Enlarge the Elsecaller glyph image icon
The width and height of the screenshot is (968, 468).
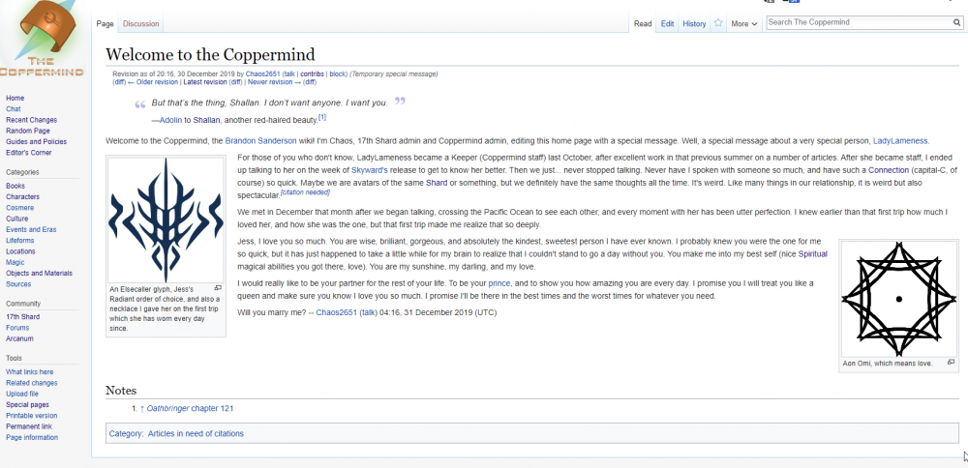[218, 288]
